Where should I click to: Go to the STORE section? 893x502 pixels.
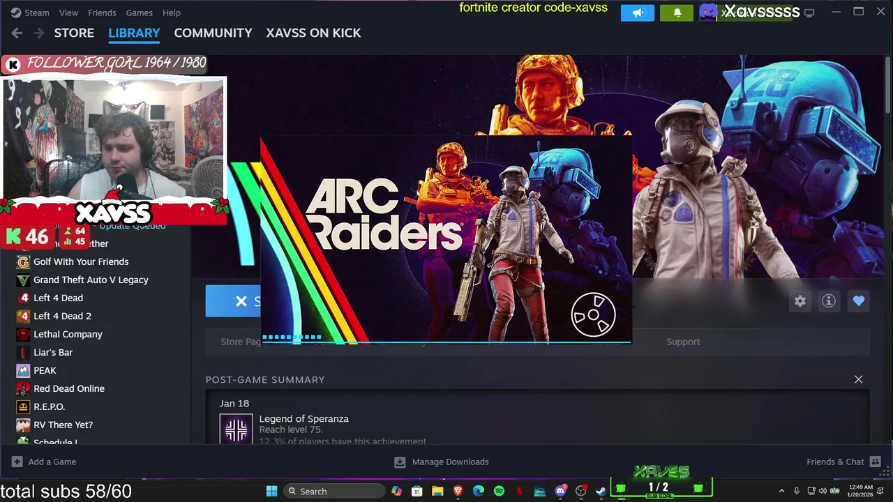74,33
